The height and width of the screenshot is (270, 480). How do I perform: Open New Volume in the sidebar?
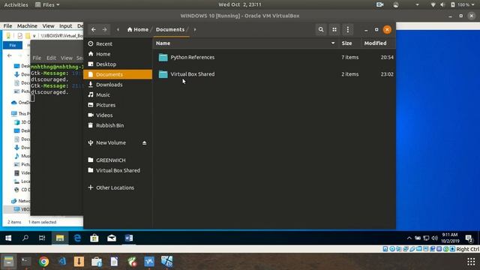[x=111, y=142]
